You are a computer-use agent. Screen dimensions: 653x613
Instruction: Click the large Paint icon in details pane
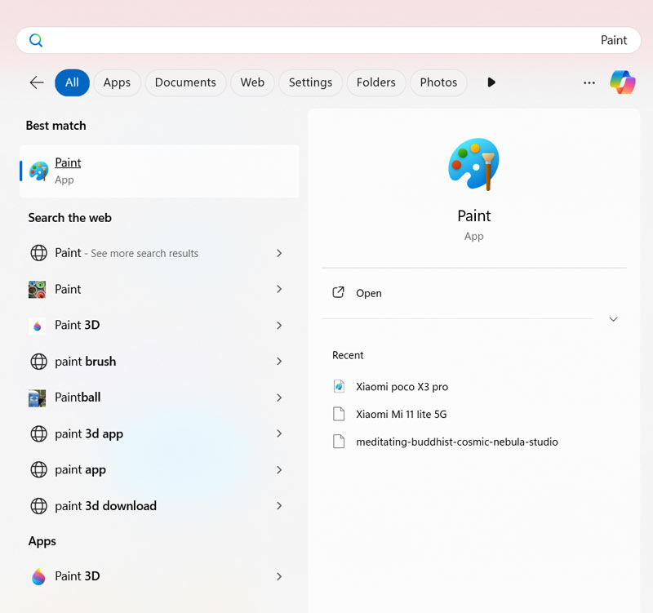click(473, 164)
